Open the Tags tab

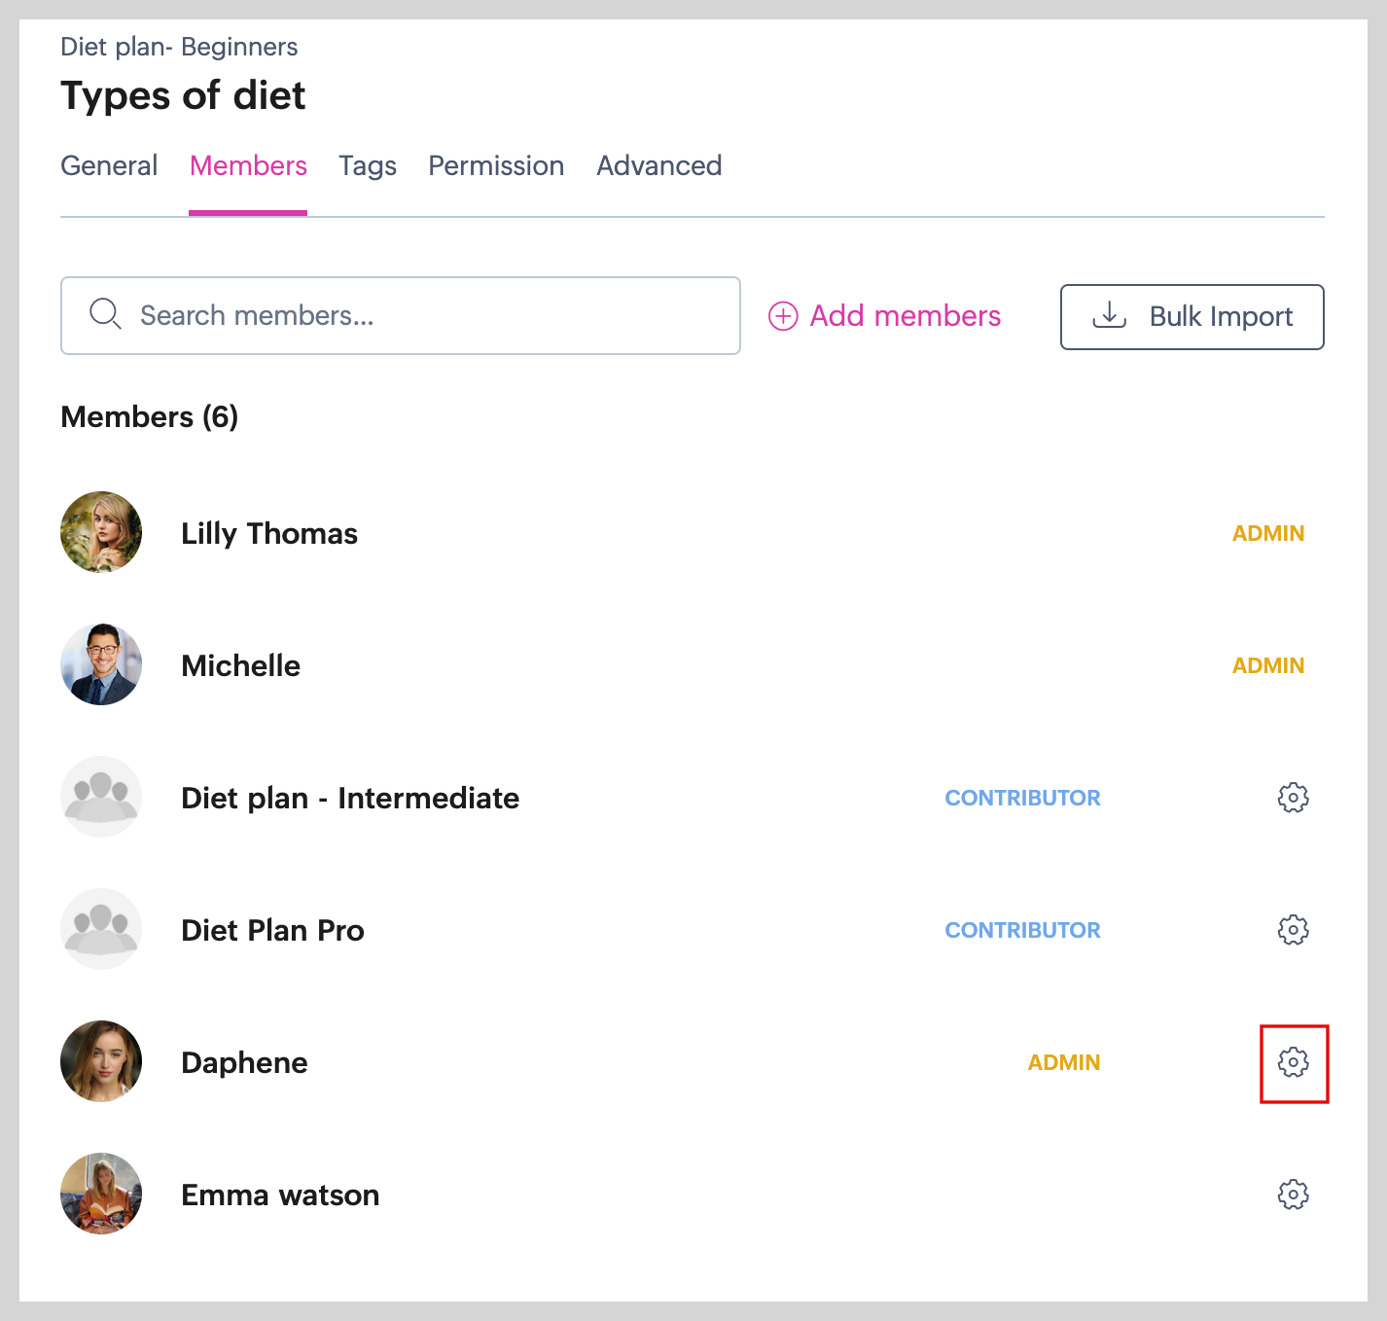(368, 165)
